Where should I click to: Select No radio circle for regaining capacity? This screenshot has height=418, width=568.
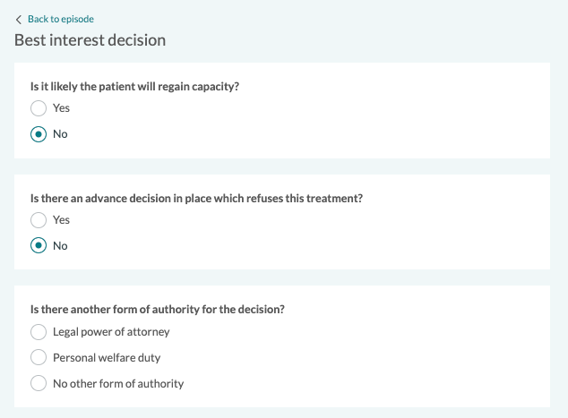click(39, 134)
